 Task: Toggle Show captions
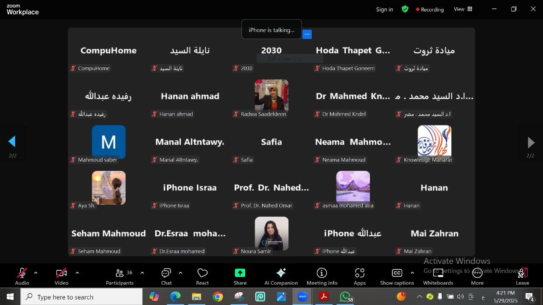click(x=397, y=276)
